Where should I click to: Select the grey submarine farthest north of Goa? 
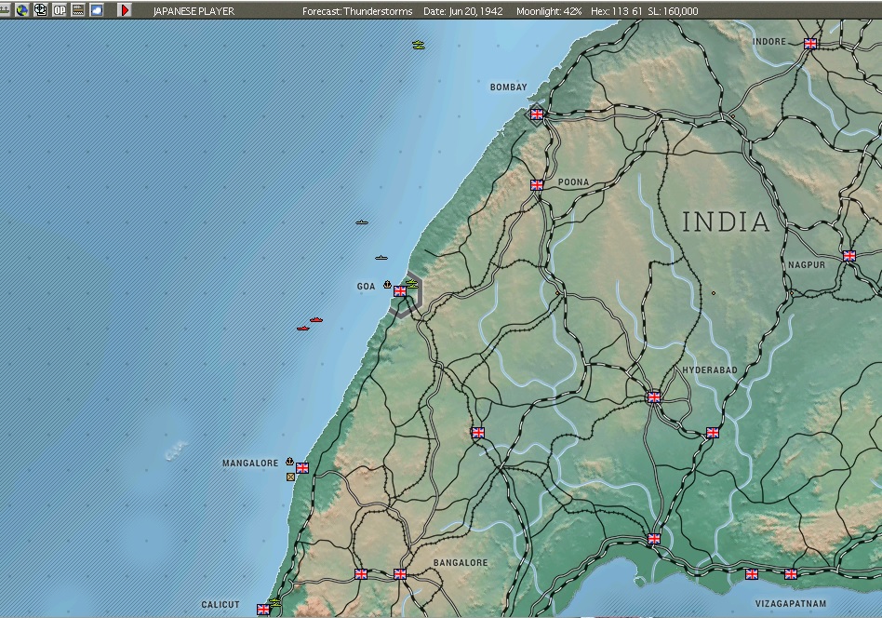362,222
